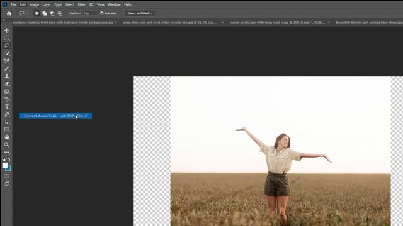Open the Image menu

coord(34,4)
